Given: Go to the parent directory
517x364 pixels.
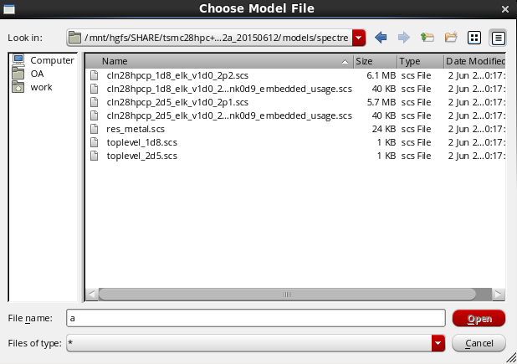Looking at the screenshot, I should tap(427, 38).
